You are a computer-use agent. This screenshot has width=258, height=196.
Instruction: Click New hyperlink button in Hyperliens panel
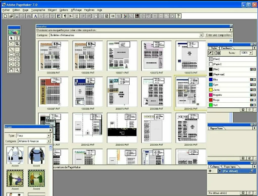point(243,158)
